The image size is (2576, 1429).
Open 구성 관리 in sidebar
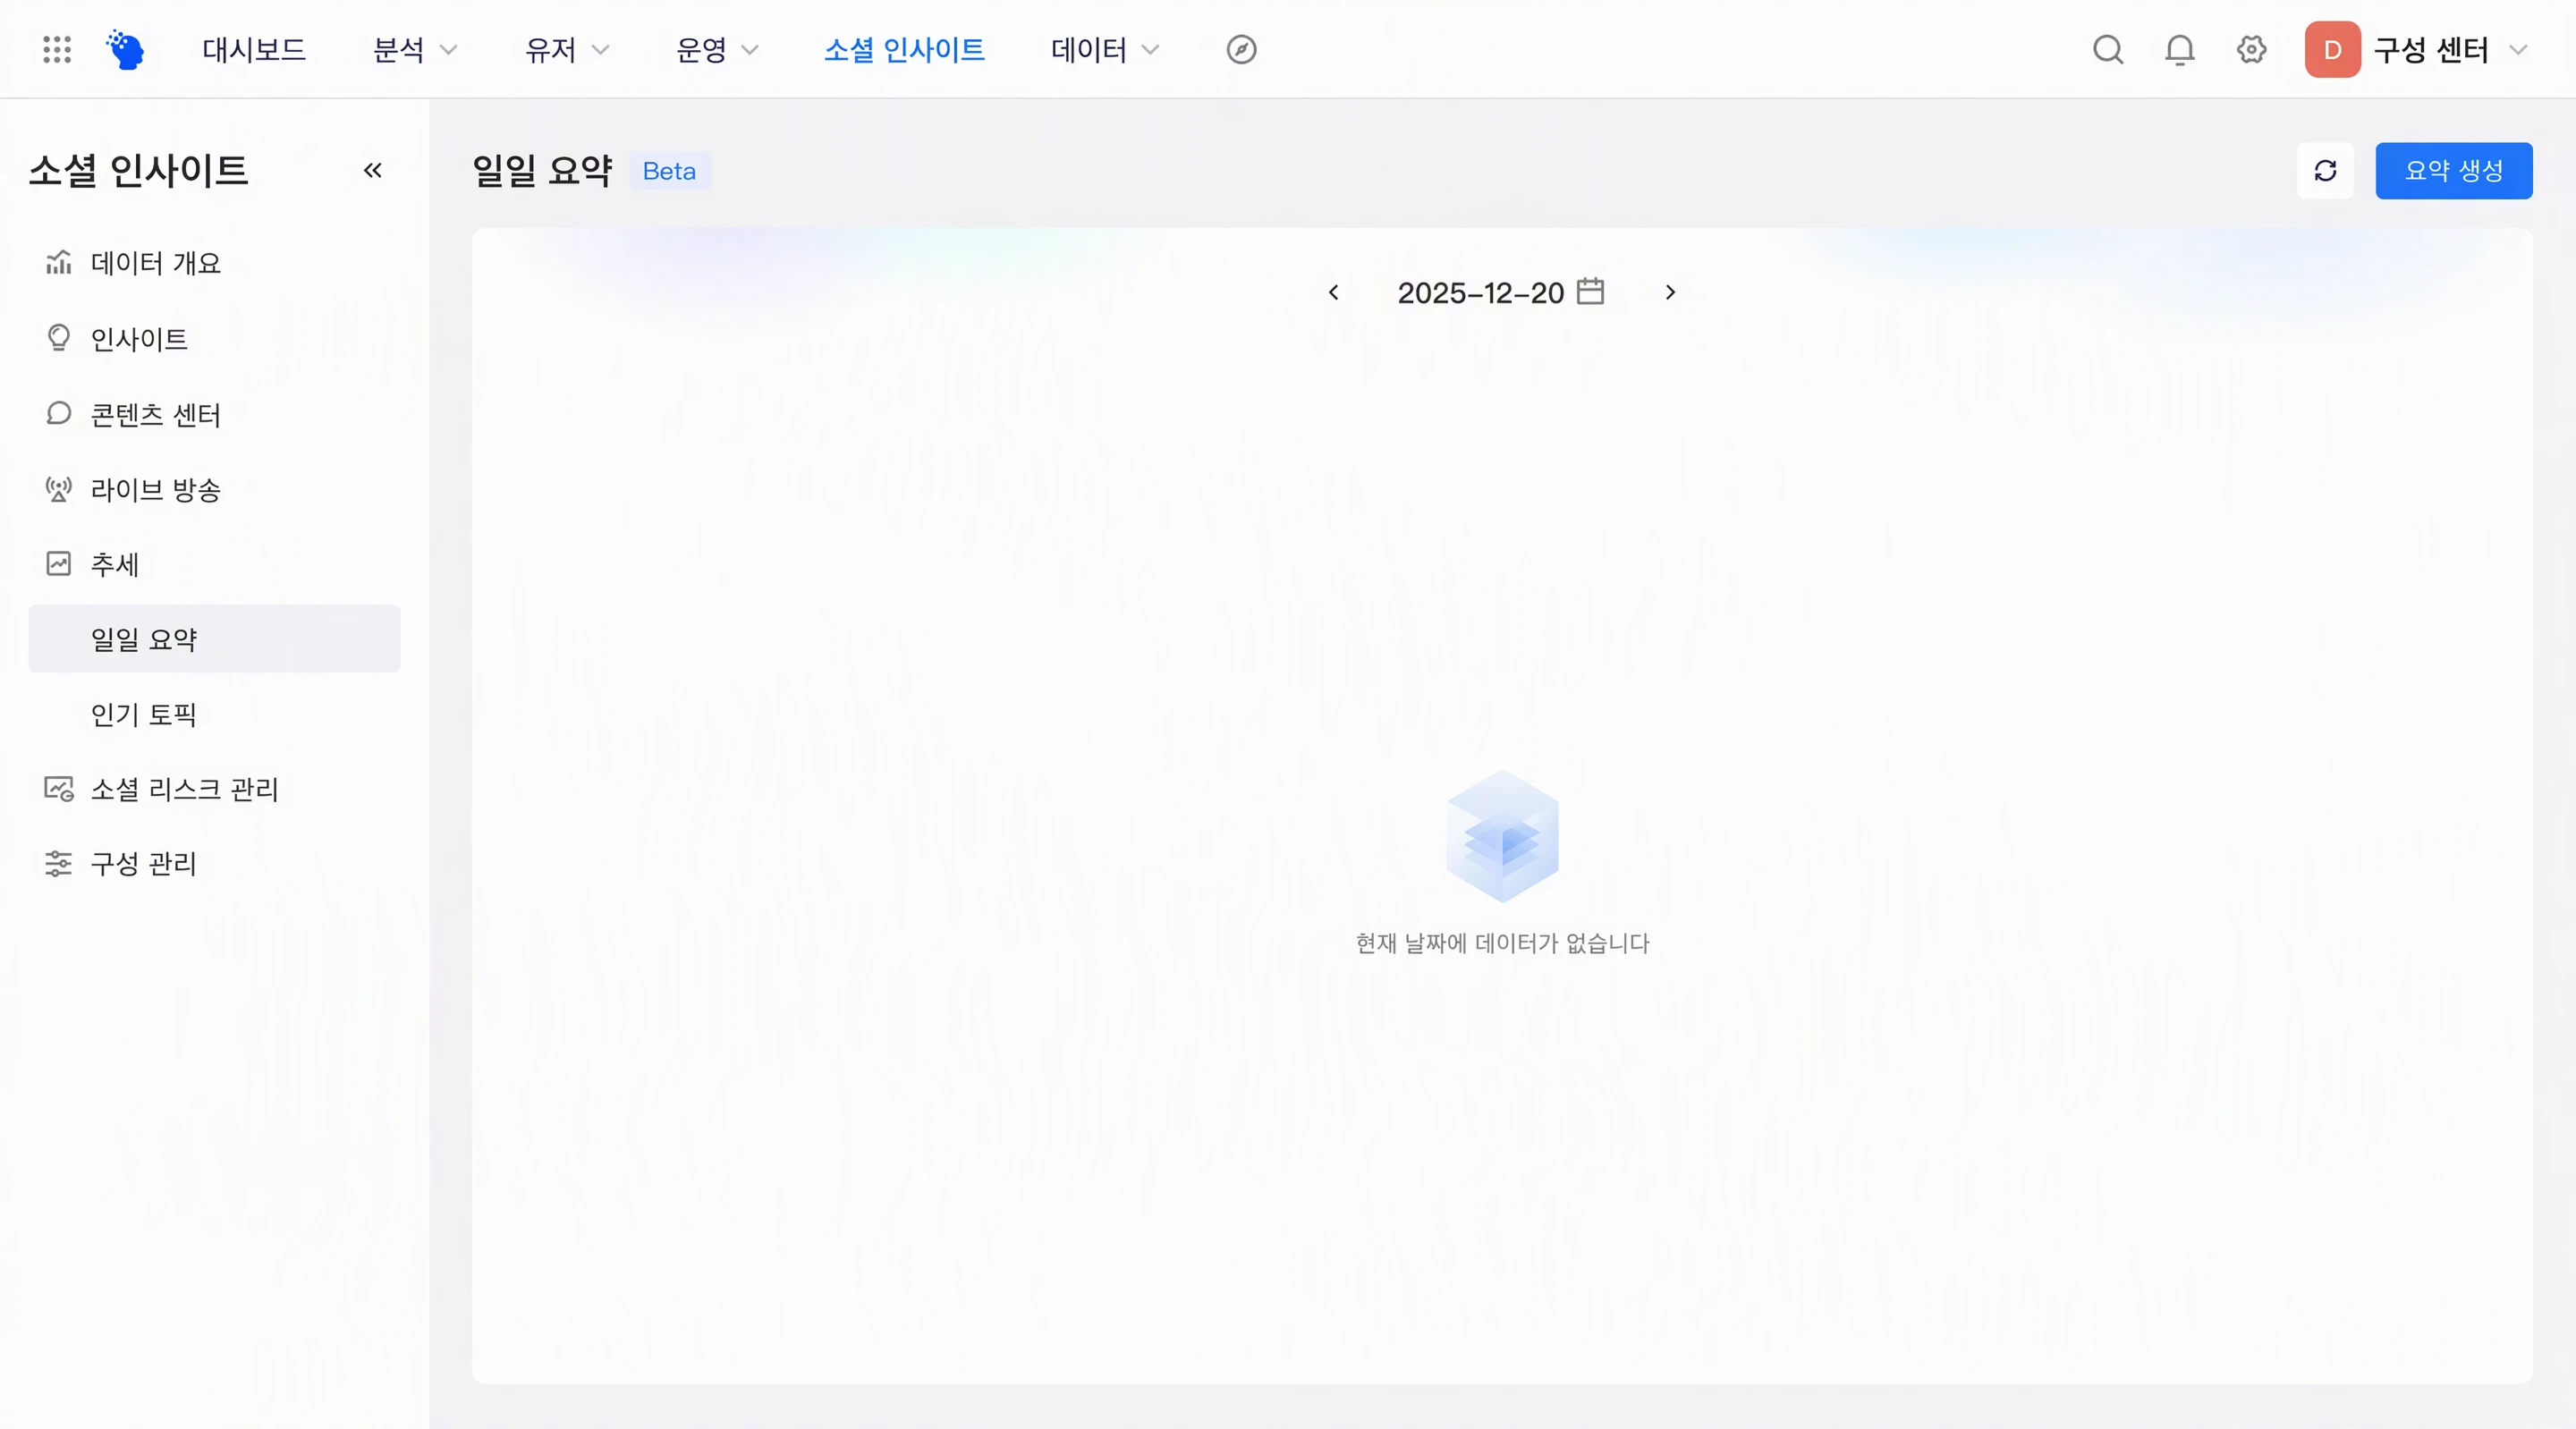coord(214,863)
